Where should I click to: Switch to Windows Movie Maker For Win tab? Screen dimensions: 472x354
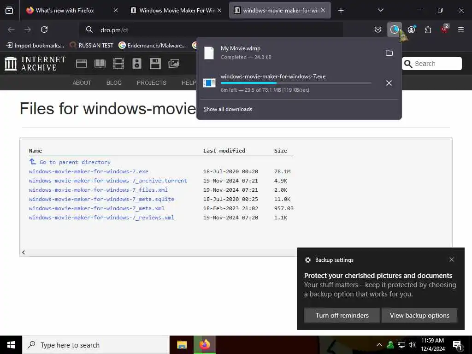click(x=176, y=11)
